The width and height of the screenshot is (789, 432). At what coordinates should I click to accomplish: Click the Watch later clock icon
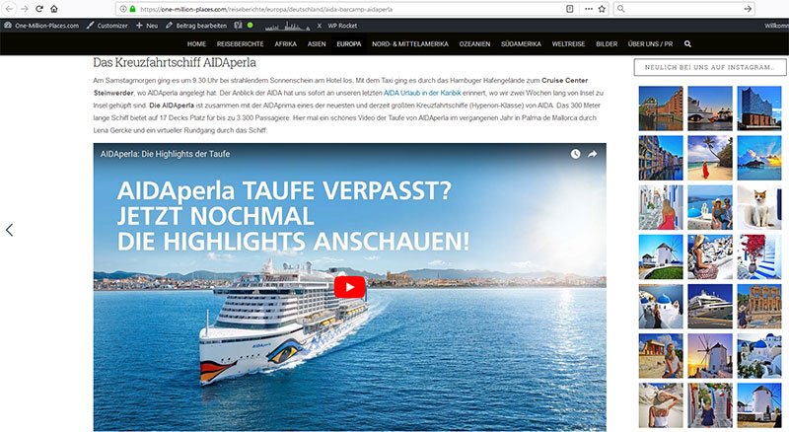pyautogui.click(x=575, y=154)
